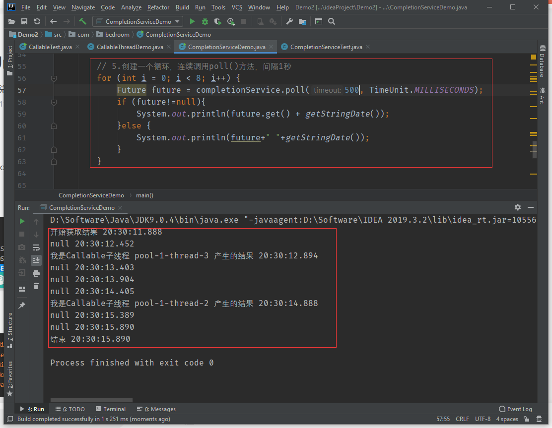Click the Open folder toolbar icon

11,21
